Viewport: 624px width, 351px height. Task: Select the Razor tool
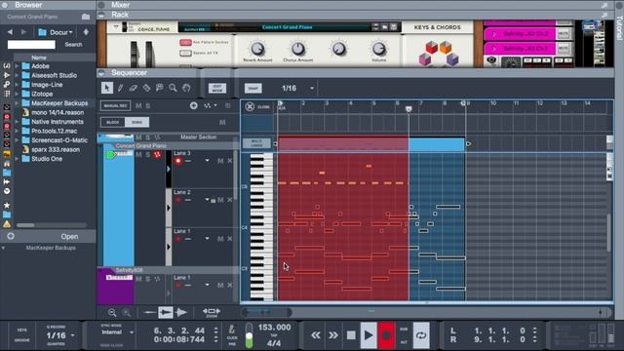tap(146, 88)
